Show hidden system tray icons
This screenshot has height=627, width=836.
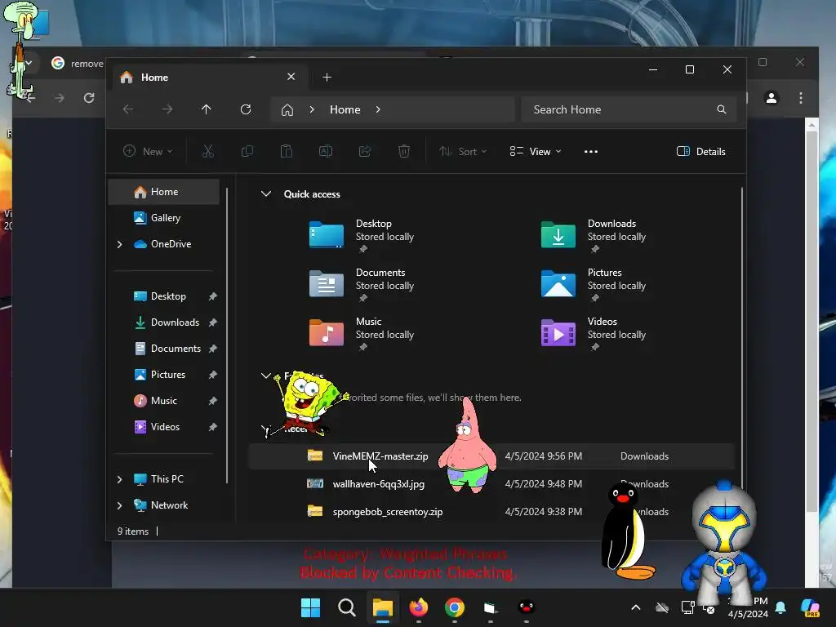[635, 607]
